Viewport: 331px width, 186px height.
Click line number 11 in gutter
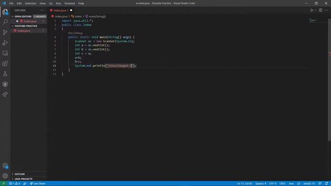54,66
